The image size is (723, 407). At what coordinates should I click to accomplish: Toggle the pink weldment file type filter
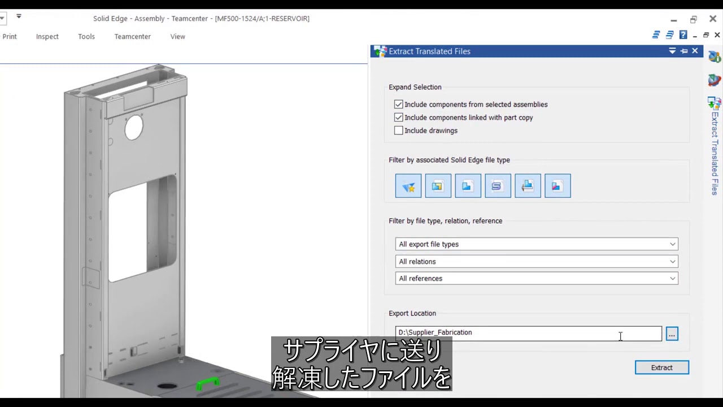(558, 186)
